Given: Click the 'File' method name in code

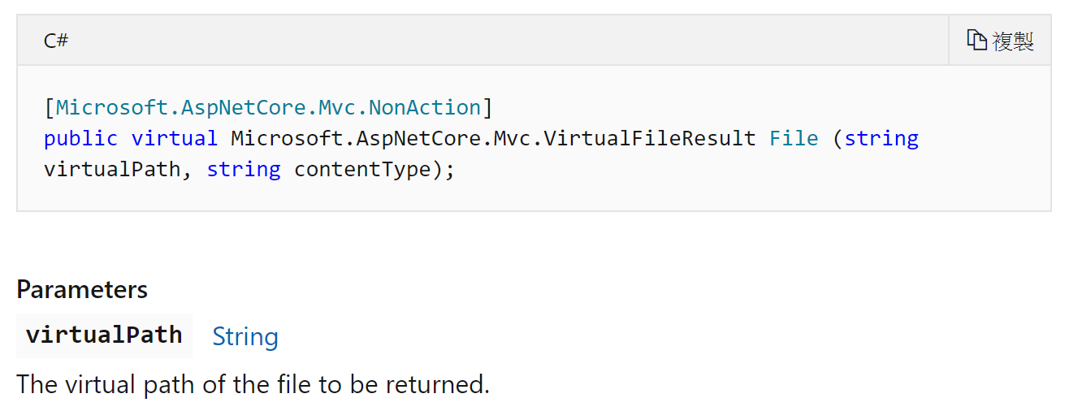Looking at the screenshot, I should [x=794, y=138].
